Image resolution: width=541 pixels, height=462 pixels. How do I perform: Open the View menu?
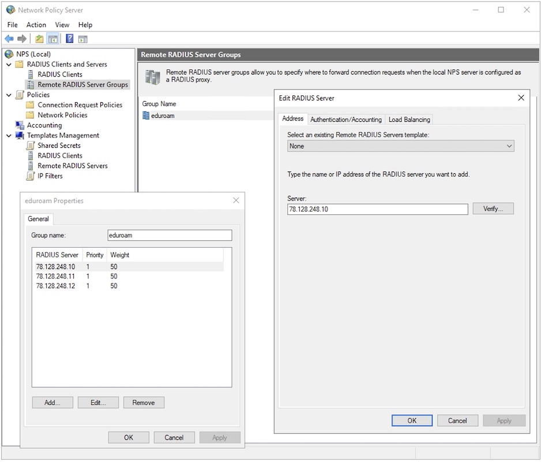[x=62, y=25]
